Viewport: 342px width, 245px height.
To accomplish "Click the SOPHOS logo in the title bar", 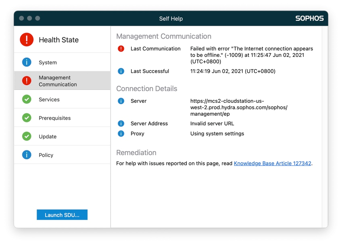I will pos(310,18).
